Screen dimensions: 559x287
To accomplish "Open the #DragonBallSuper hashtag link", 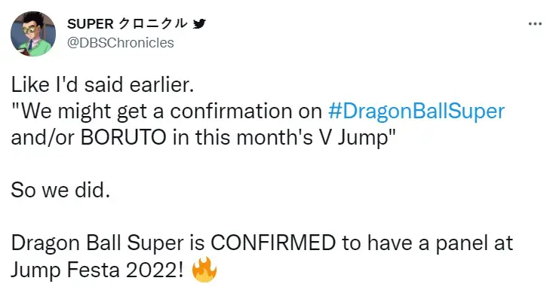I will tap(416, 111).
